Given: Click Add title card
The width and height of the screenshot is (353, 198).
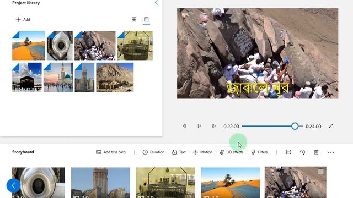Looking at the screenshot, I should (x=111, y=152).
